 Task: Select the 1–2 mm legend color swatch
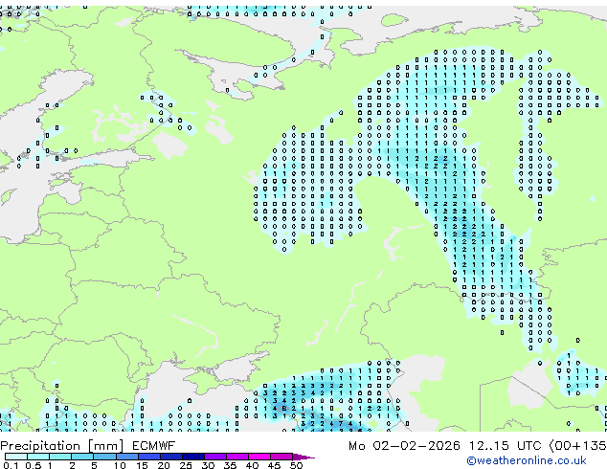pos(60,457)
